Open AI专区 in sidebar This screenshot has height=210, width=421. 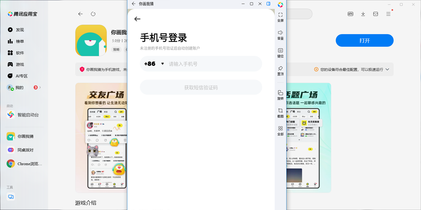tap(18, 76)
